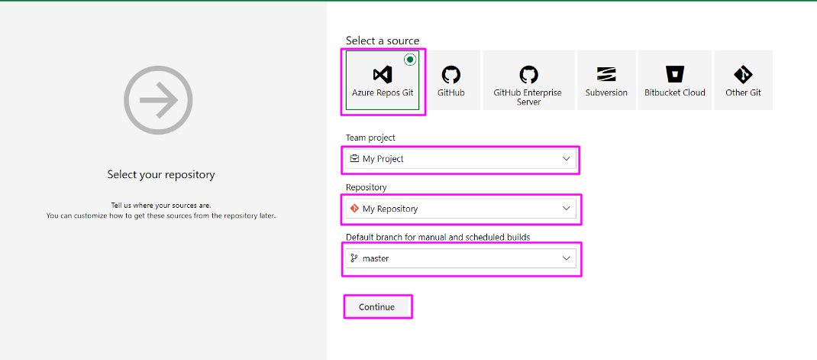Choose GitHub Enterprise Server source
Image resolution: width=817 pixels, height=360 pixels.
[528, 80]
